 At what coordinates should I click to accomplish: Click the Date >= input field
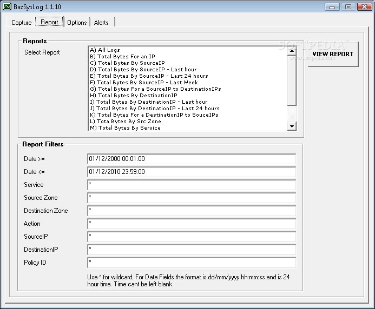pos(192,159)
